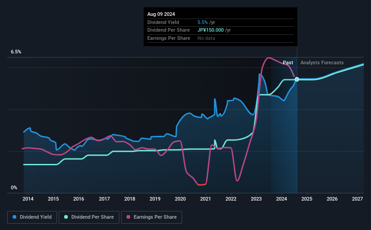The width and height of the screenshot is (371, 230).
Task: Click the 2019 x-axis label
Action: tap(155, 199)
